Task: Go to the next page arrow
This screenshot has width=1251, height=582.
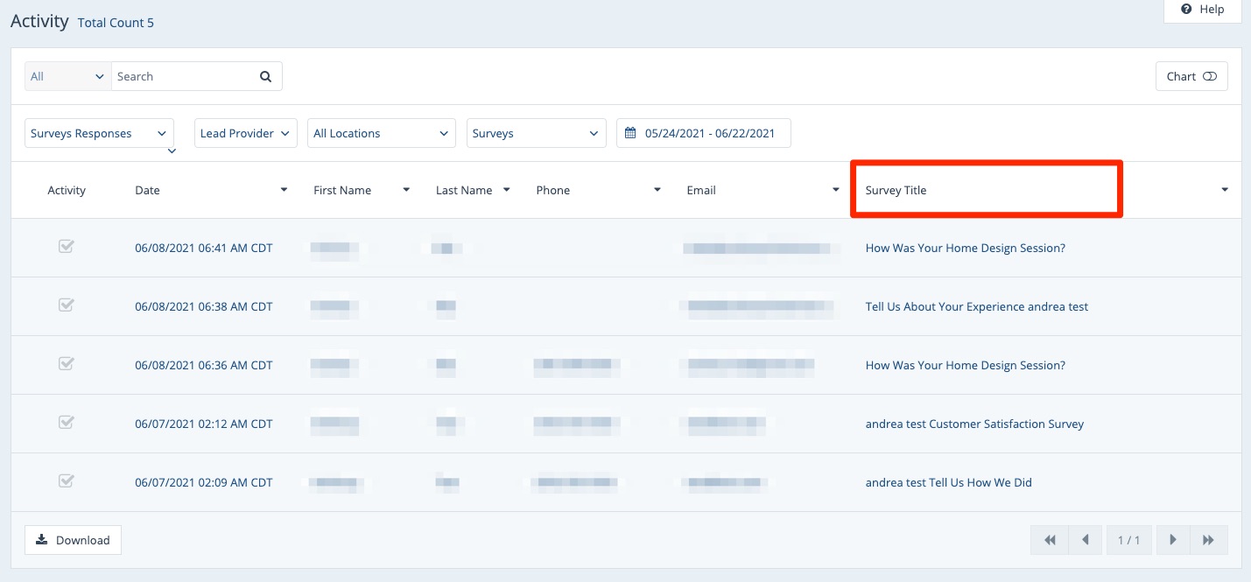Action: coord(1173,540)
